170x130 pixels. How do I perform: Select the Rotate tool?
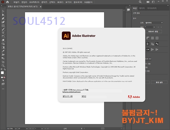3,37
